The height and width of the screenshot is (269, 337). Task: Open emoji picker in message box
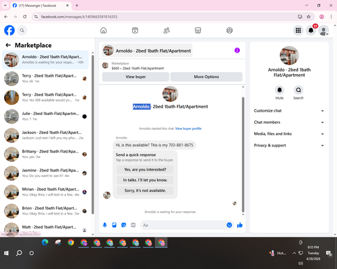tap(229, 225)
